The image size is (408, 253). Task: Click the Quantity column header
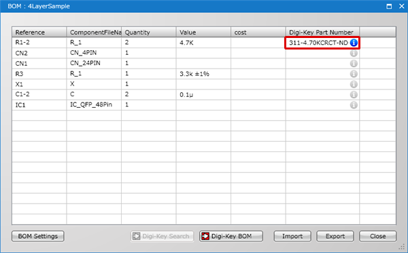(149, 32)
